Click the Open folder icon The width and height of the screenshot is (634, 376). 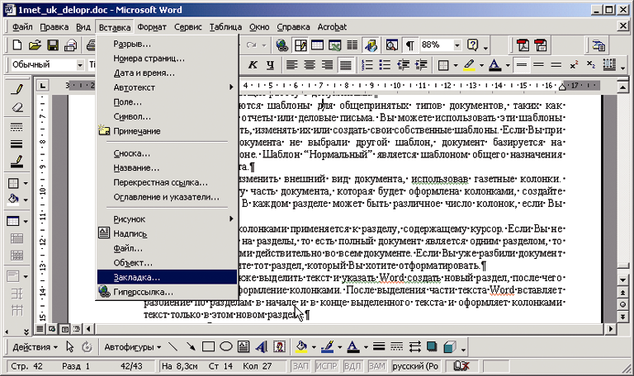[x=35, y=45]
